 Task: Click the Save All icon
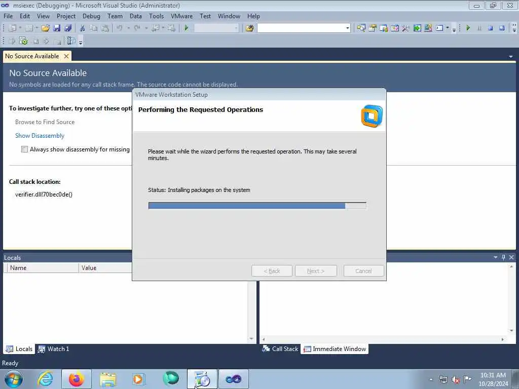tap(68, 28)
